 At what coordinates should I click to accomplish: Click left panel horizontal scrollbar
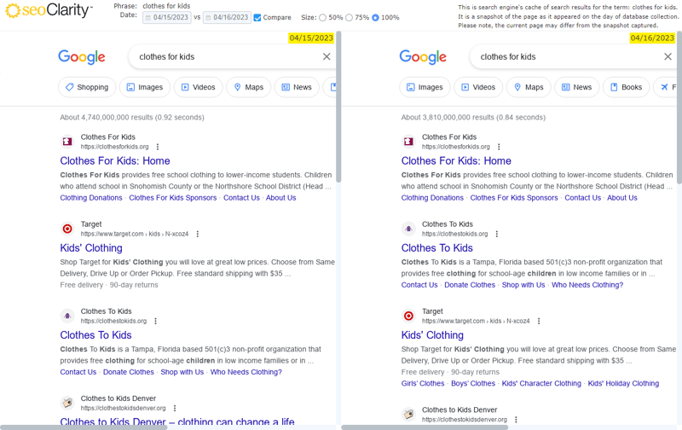(x=84, y=427)
